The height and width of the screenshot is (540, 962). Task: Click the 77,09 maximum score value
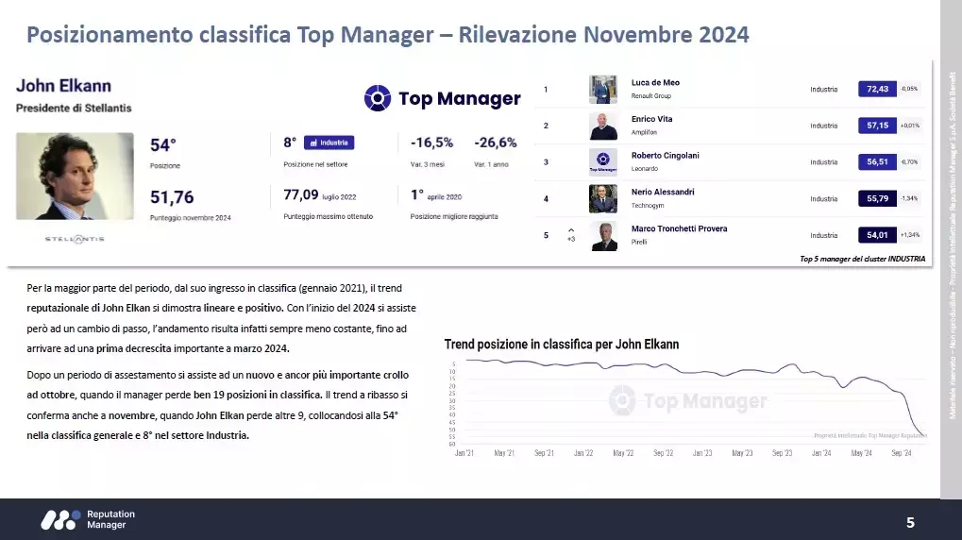pyautogui.click(x=300, y=195)
